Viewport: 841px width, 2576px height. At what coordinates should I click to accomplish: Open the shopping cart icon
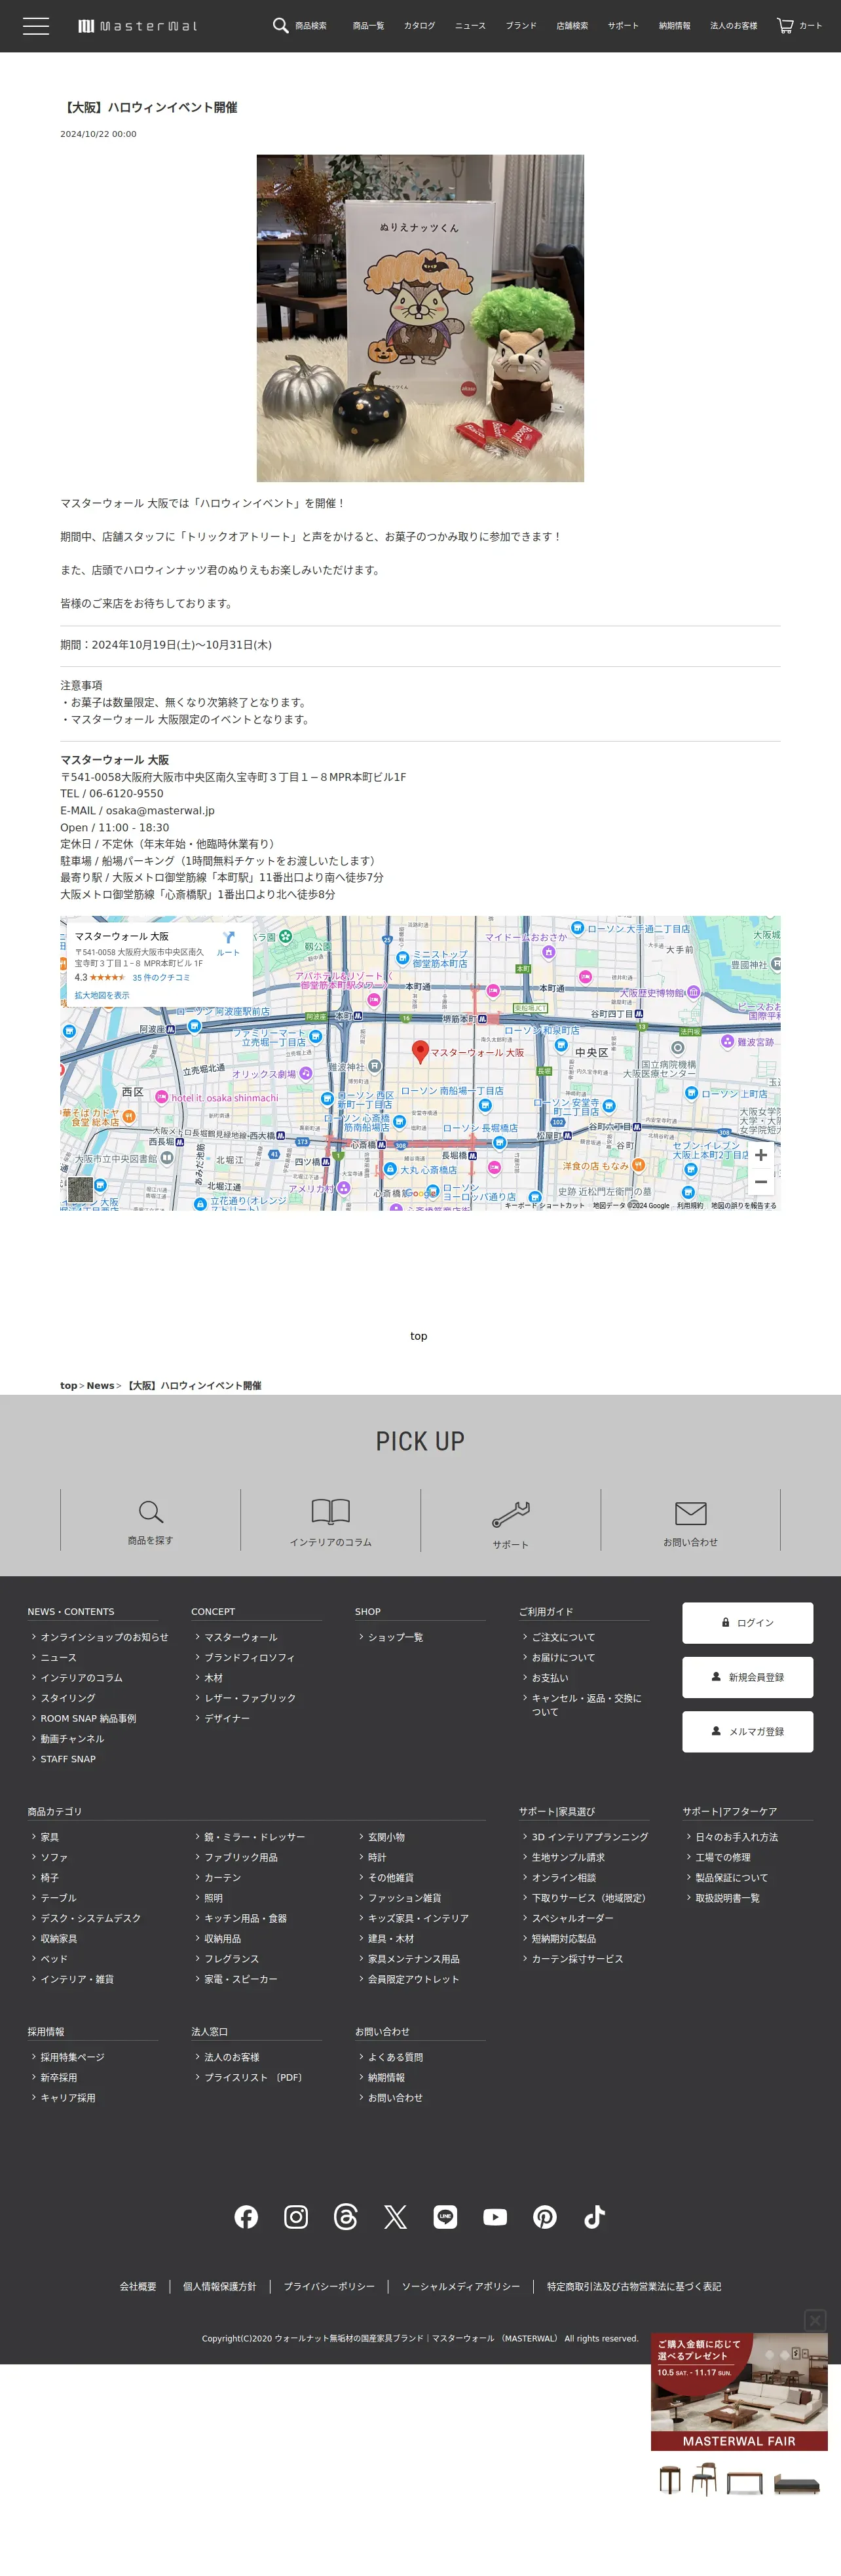click(785, 25)
